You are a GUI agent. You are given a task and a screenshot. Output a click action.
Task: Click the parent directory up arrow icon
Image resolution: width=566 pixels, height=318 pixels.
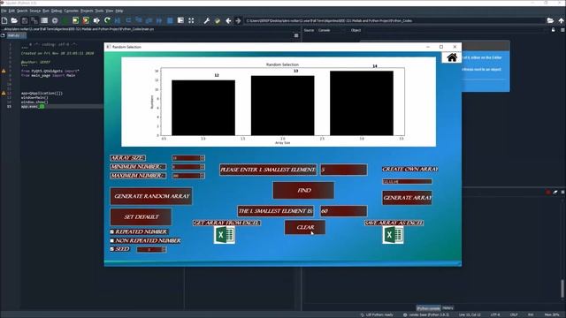[x=561, y=20]
